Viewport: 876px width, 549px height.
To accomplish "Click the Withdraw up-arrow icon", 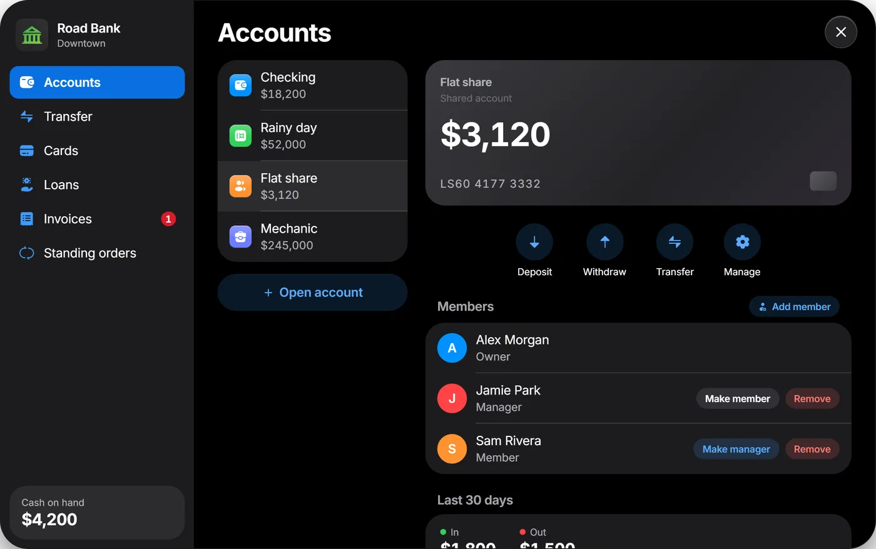I will [x=604, y=242].
